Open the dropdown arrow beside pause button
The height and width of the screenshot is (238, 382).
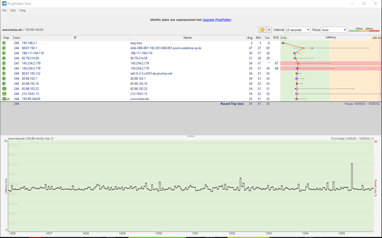[x=269, y=30]
